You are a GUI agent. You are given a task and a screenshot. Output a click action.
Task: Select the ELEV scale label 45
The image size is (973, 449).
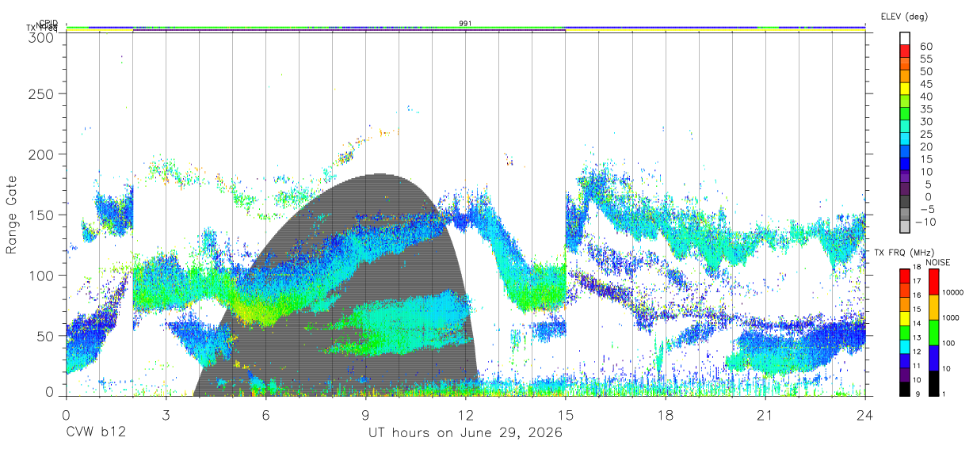click(x=926, y=83)
